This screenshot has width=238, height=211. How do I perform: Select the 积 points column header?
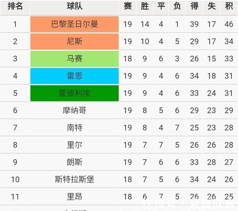(229, 6)
